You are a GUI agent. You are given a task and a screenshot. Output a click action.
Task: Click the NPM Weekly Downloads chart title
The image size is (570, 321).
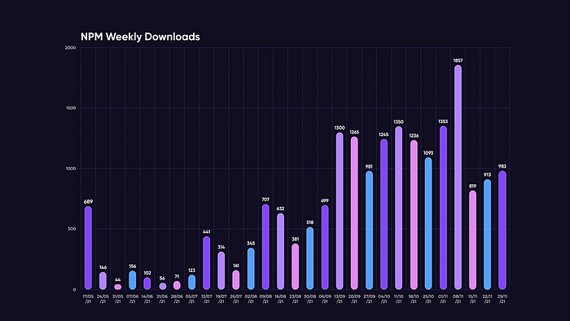(140, 37)
